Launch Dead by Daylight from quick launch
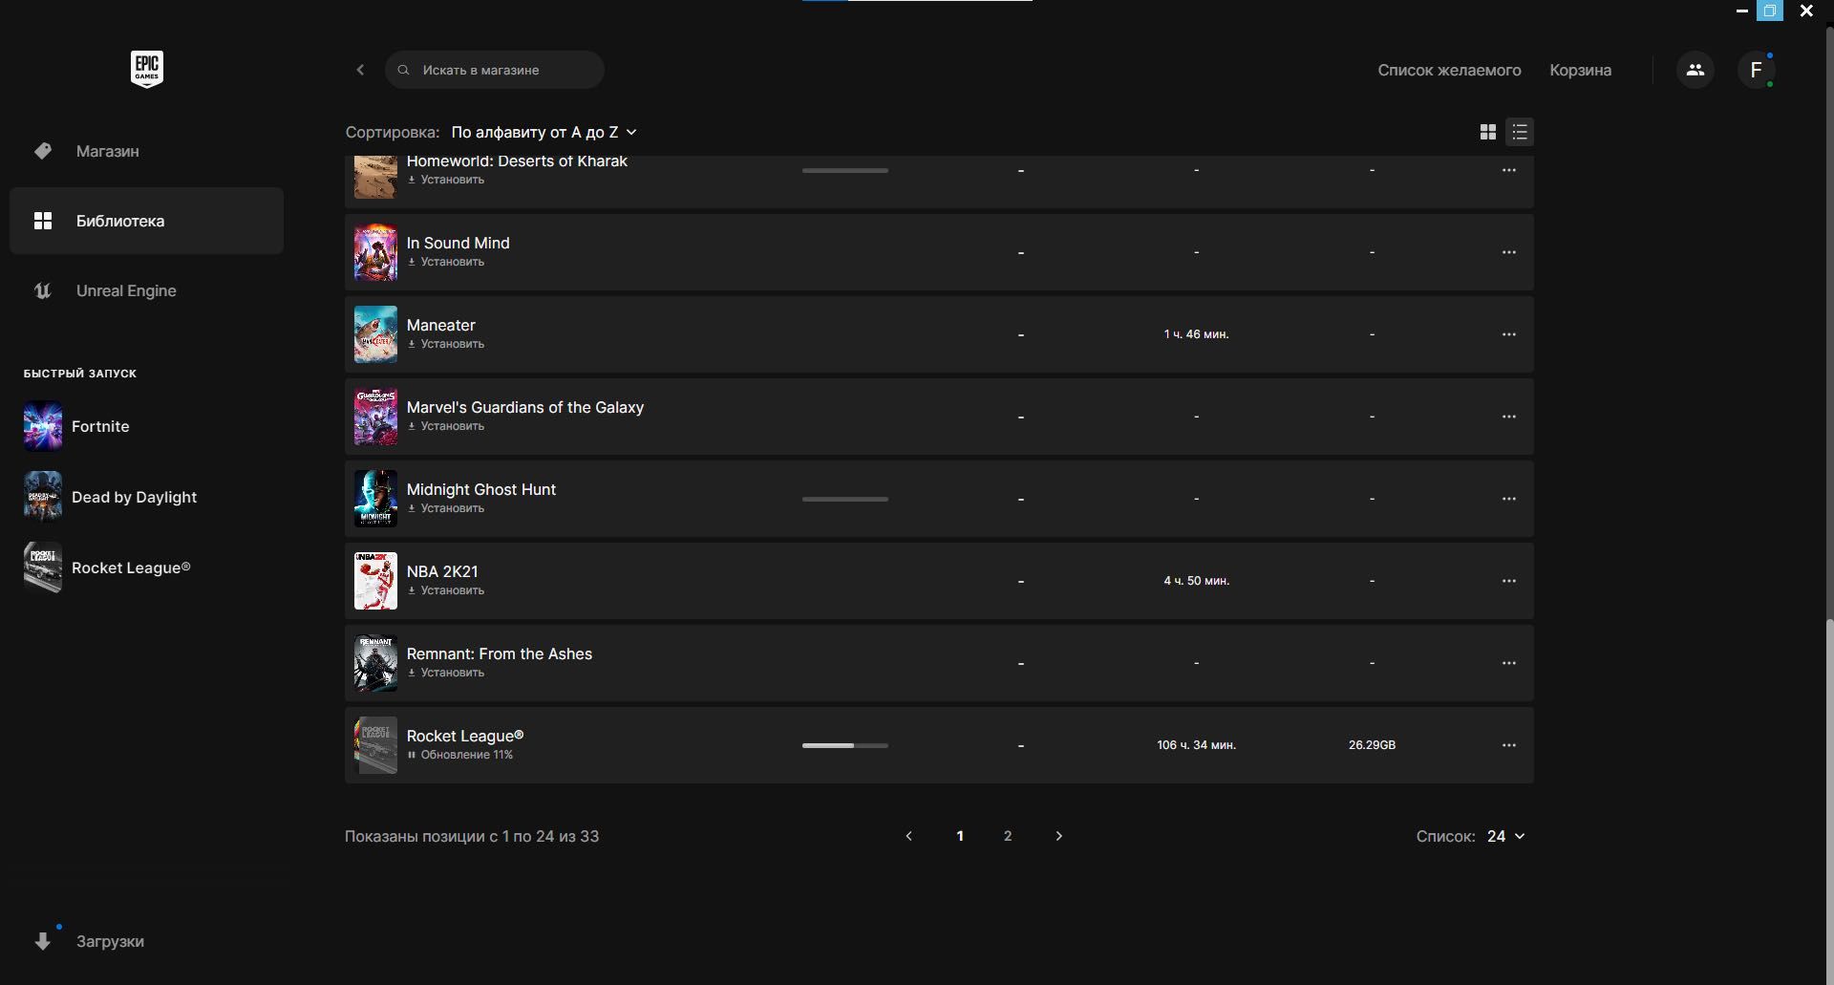1834x985 pixels. click(x=110, y=497)
